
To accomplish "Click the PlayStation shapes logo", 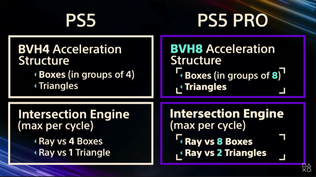I will point(306,168).
